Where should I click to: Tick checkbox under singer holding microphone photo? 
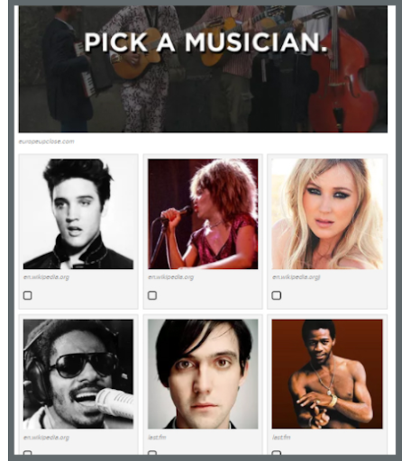coord(152,295)
